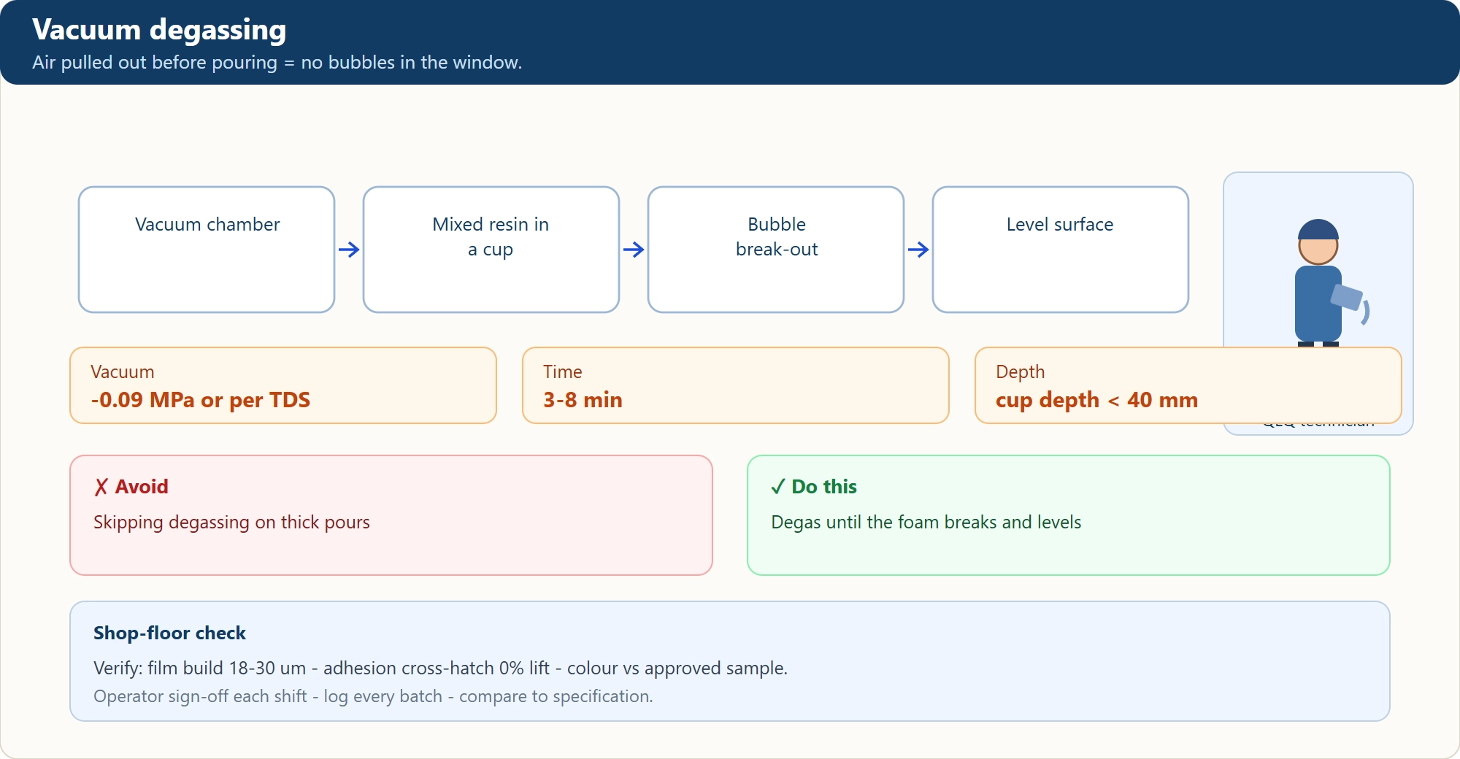The width and height of the screenshot is (1460, 759).
Task: Click the Vacuum degassing title heading
Action: coord(159,30)
